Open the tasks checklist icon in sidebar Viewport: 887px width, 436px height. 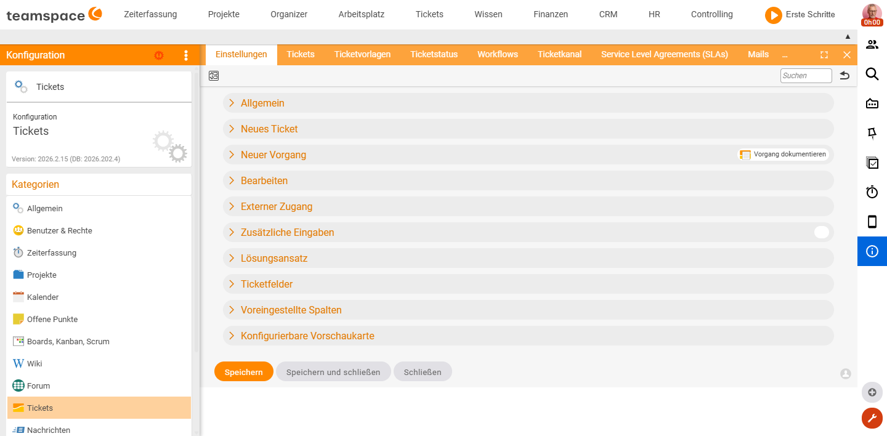[x=872, y=163]
